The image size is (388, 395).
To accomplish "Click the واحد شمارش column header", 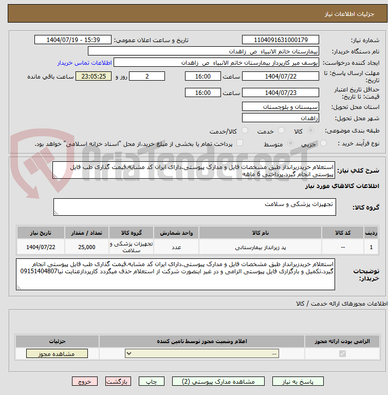I will pos(176,233).
